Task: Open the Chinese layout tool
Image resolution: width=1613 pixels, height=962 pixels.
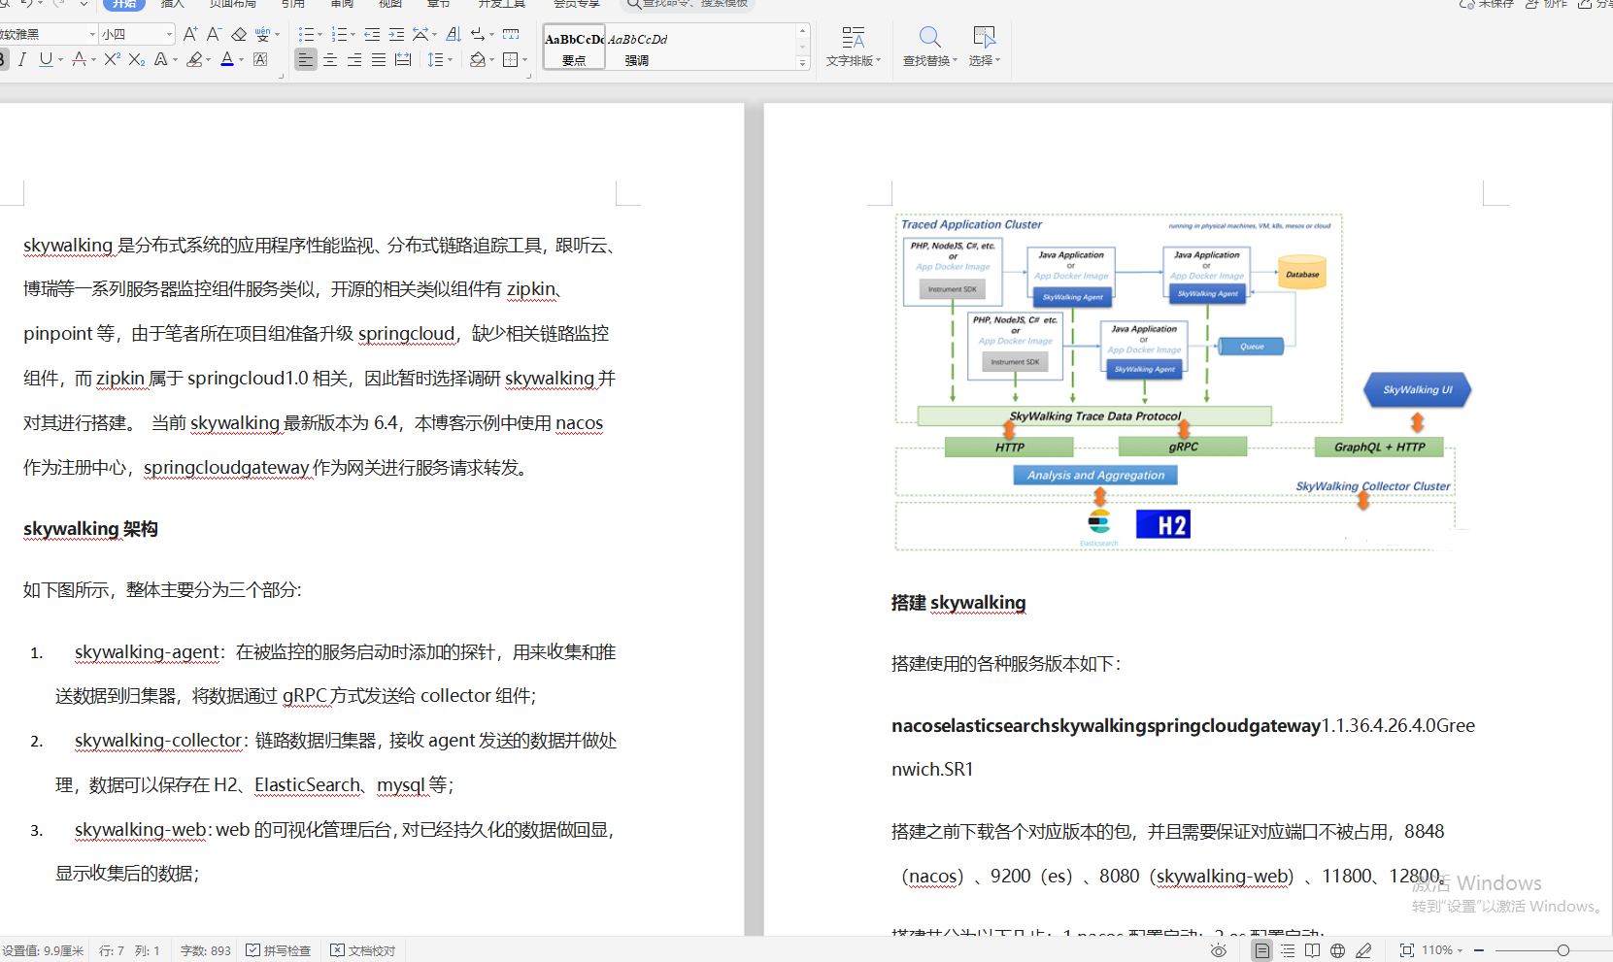Action: coord(420,34)
